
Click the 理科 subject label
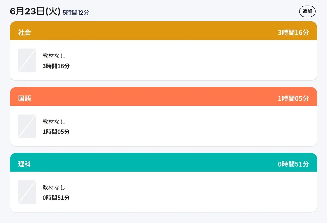25,164
